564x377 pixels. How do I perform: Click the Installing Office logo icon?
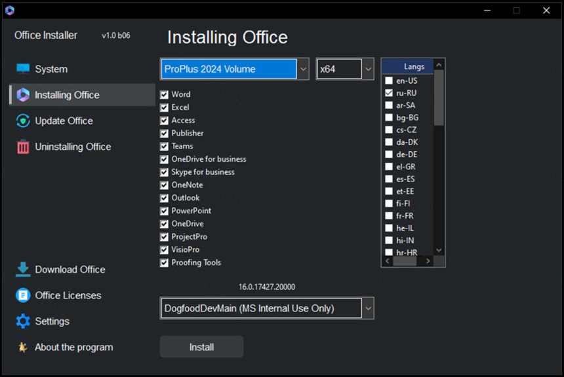tap(23, 95)
